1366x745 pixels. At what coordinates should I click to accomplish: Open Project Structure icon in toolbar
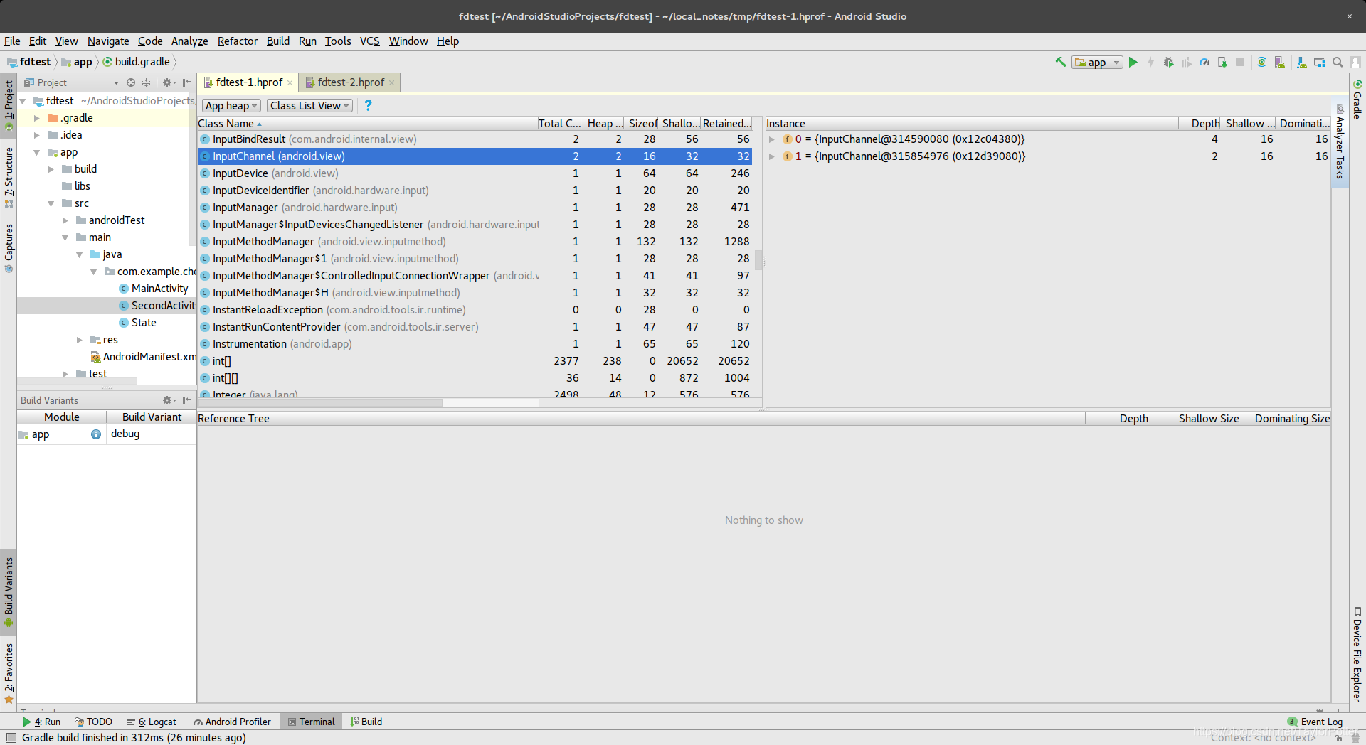1320,62
